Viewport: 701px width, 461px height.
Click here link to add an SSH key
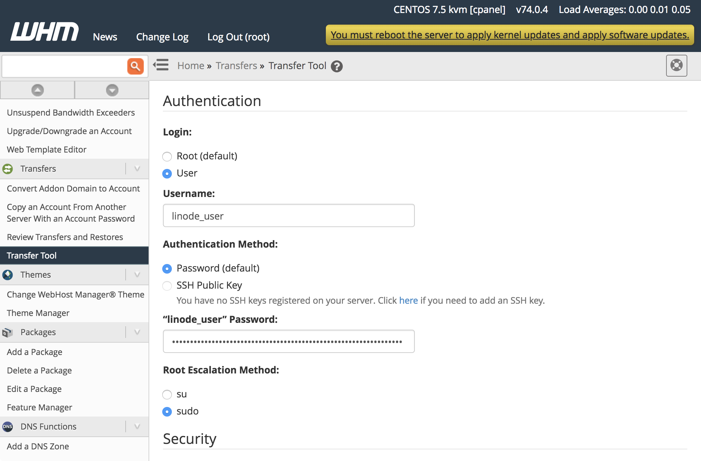(408, 300)
